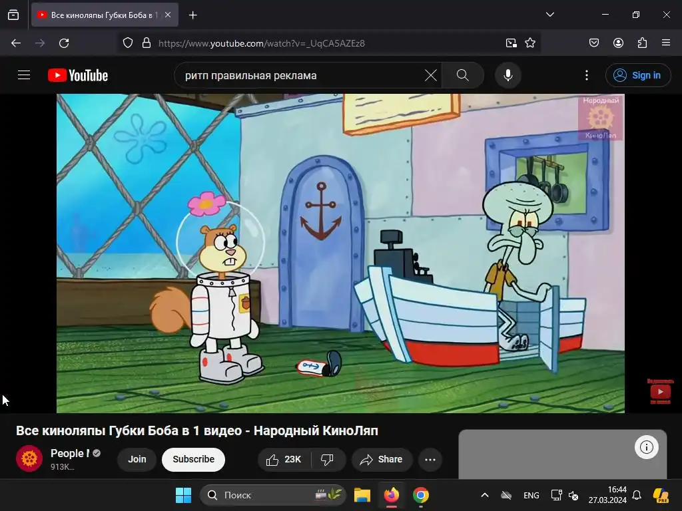Click the subscribe watermark in video corner

(x=660, y=391)
